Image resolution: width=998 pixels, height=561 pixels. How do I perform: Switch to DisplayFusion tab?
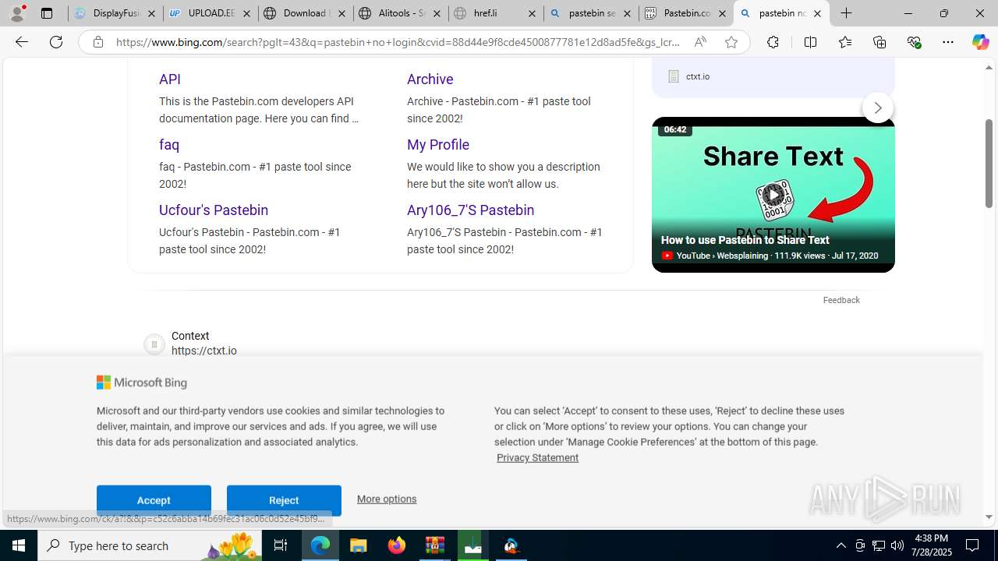coord(115,13)
